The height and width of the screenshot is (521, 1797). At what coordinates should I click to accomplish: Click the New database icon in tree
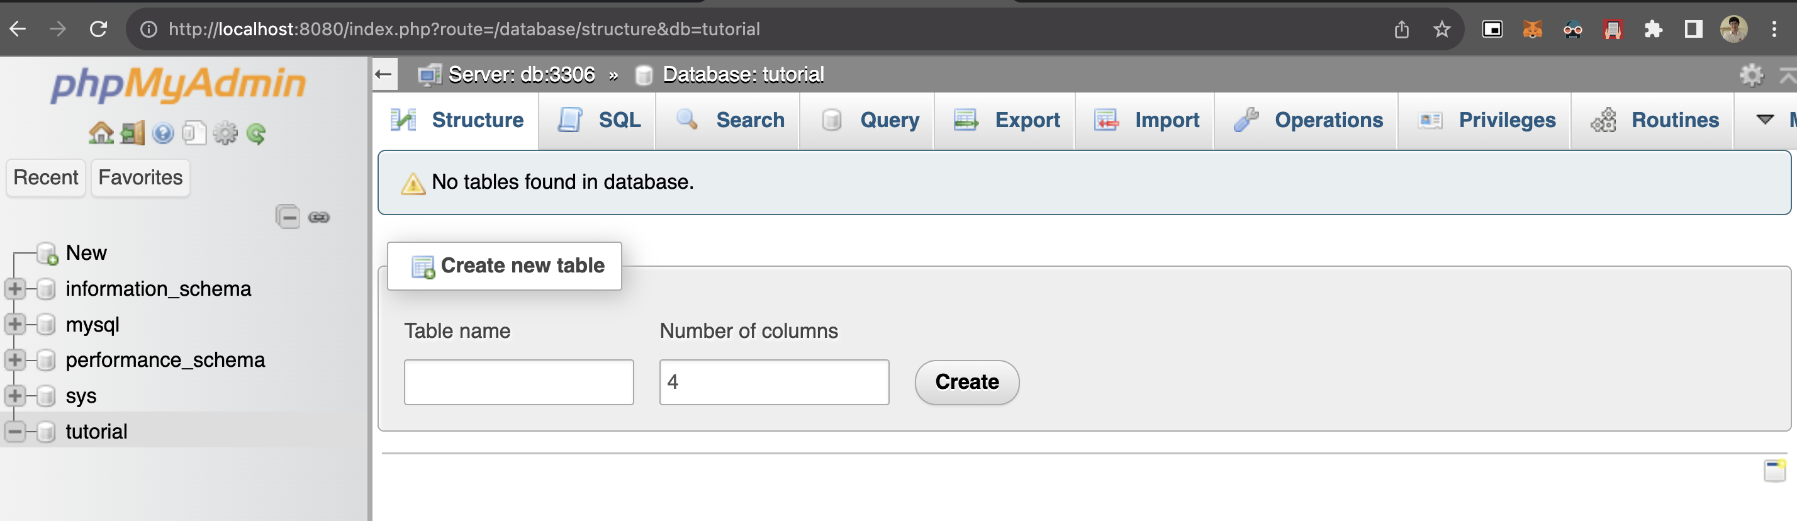(47, 254)
